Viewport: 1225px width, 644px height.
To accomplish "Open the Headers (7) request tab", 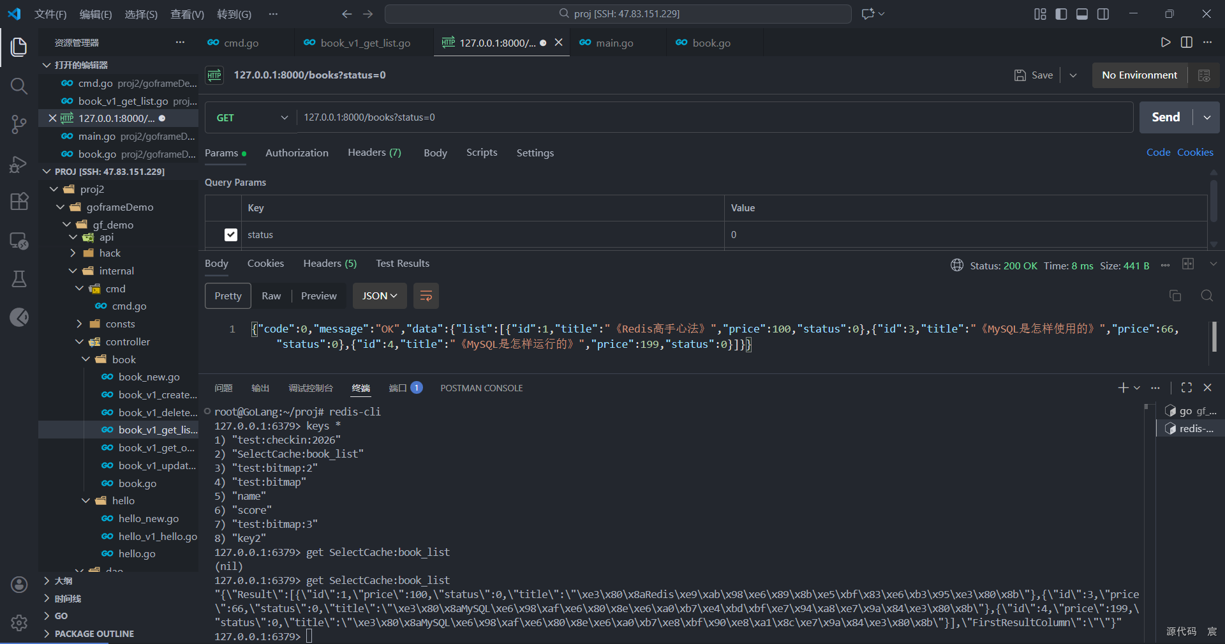I will [x=375, y=153].
